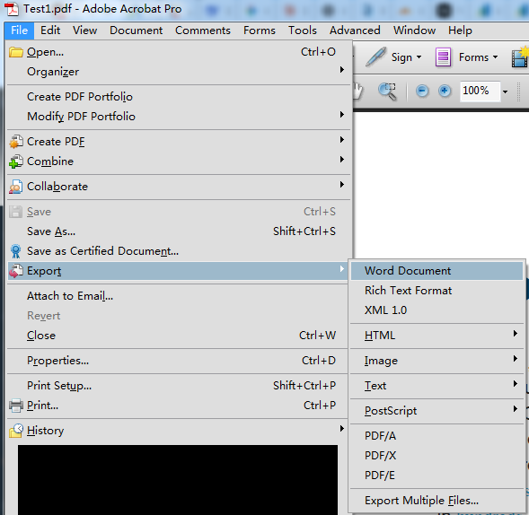This screenshot has height=515, width=529.
Task: Choose Rich Text Format export
Action: [x=436, y=291]
